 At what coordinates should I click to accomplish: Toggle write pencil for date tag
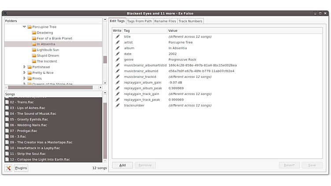118,54
